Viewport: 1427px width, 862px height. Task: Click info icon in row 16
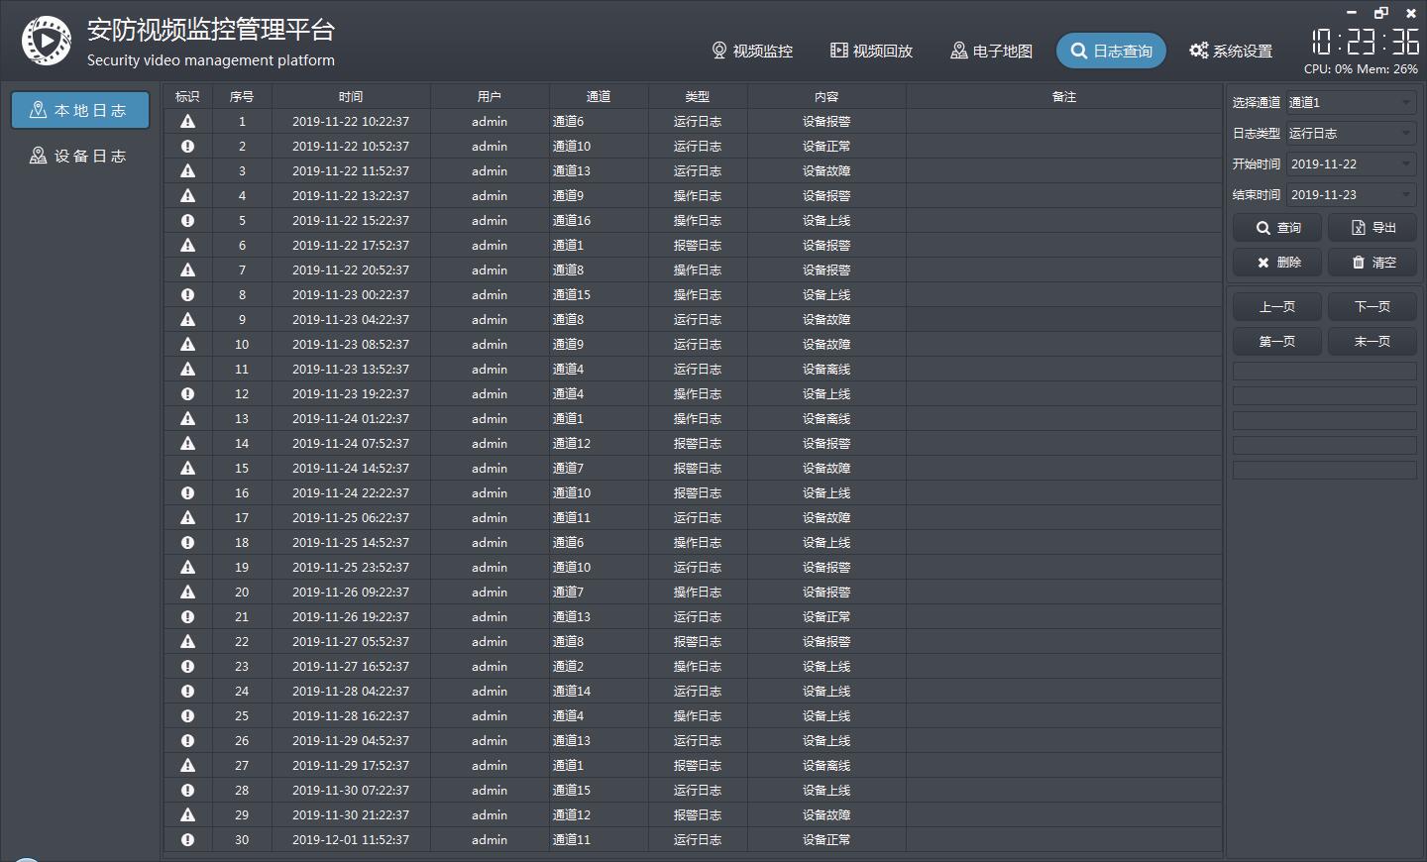[x=187, y=492]
